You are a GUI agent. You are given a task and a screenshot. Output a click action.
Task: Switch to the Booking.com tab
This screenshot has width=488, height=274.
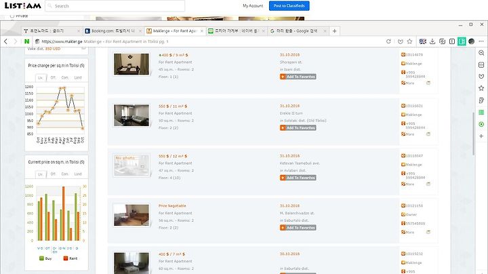[x=114, y=31]
